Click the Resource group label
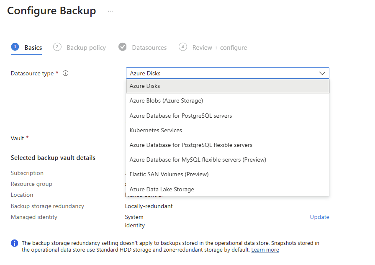375x265 pixels. pyautogui.click(x=31, y=184)
